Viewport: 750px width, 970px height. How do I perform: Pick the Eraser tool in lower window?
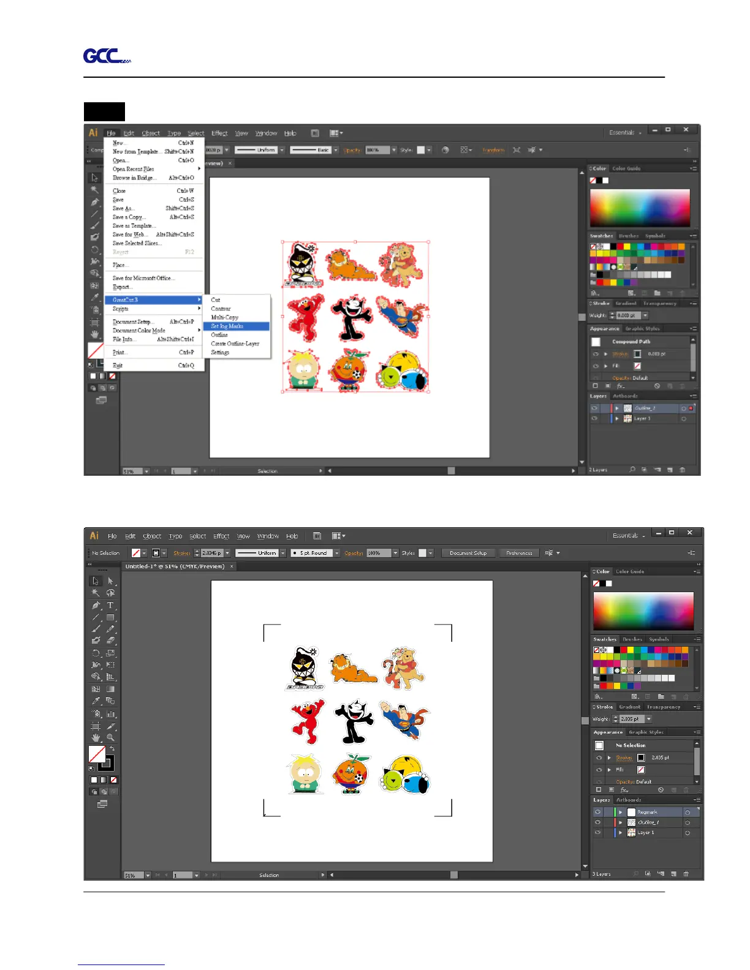tap(110, 641)
